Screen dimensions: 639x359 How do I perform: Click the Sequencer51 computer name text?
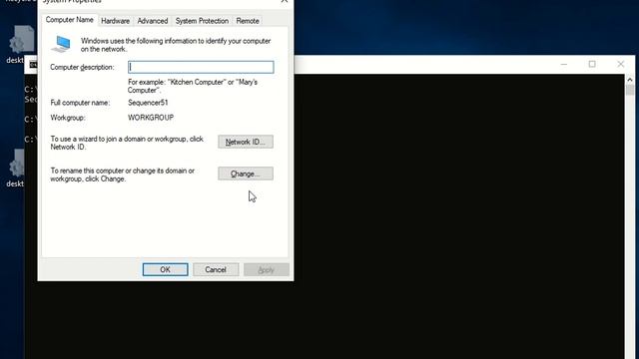coord(148,103)
